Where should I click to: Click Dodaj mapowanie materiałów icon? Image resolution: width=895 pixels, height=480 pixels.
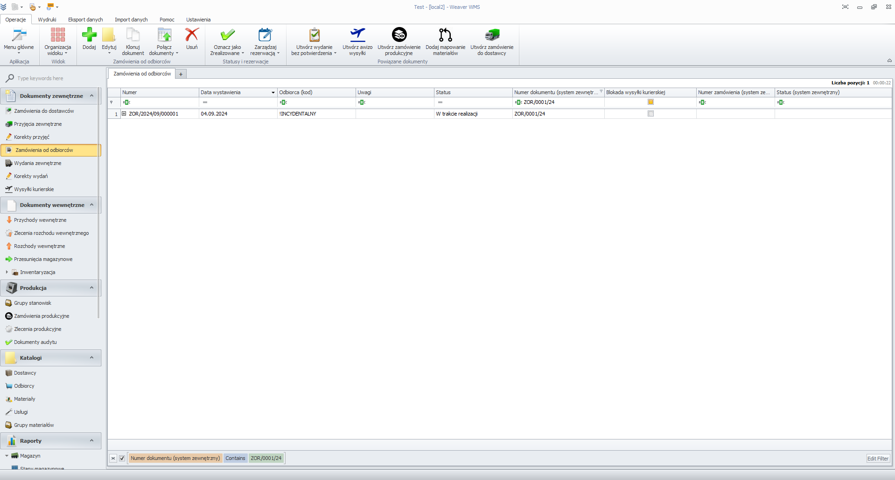445,35
